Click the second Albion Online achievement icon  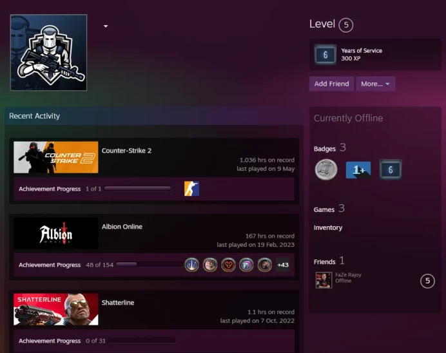tap(210, 265)
